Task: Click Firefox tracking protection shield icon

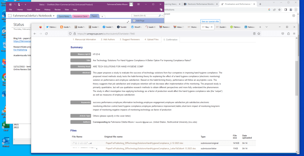Action: pyautogui.click(x=71, y=34)
